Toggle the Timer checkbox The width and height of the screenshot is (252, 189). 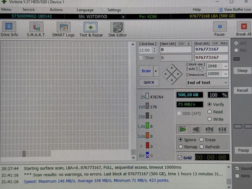coord(141,58)
